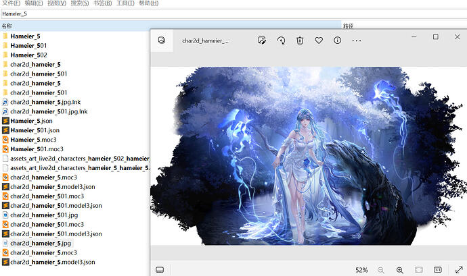Image resolution: width=467 pixels, height=276 pixels.
Task: Zoom out using the minus magnifier icon
Action: tap(380, 270)
